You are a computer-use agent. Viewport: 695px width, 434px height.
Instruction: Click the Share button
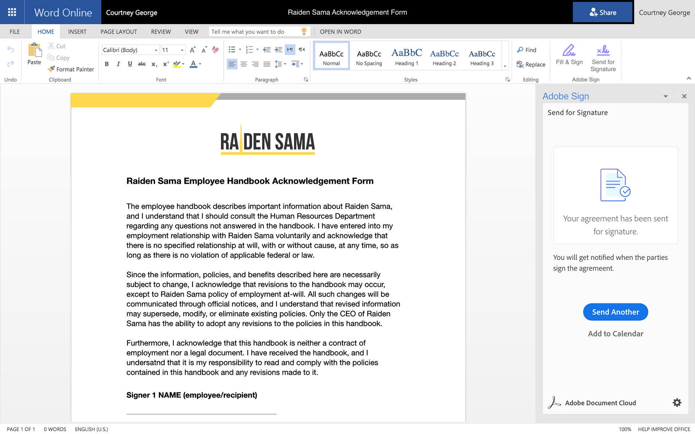point(603,12)
